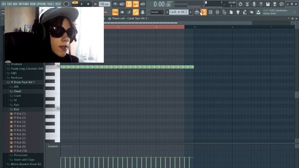
Task: Select the IY Kick (10) sample
Action: click(x=20, y=151)
